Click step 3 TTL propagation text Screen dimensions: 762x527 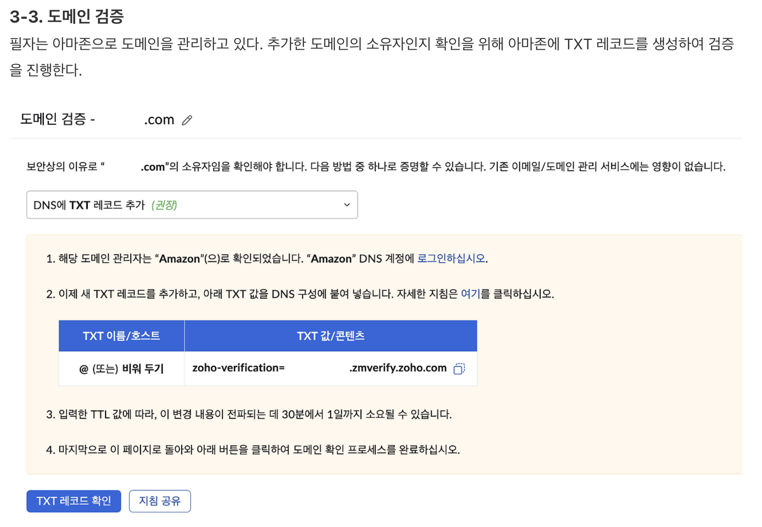(249, 414)
